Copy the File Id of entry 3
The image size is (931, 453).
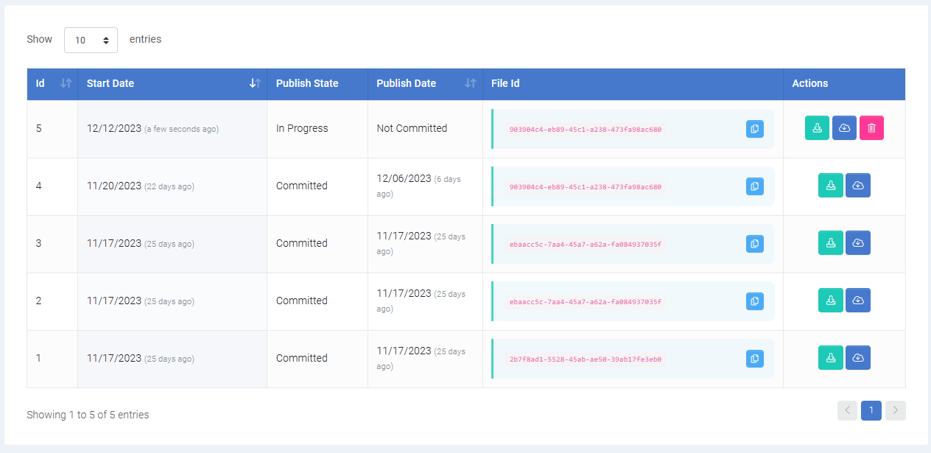754,244
